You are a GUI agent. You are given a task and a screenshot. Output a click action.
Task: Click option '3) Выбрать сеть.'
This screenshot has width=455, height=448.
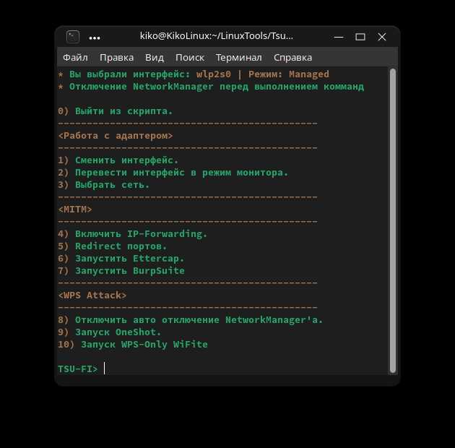click(103, 185)
